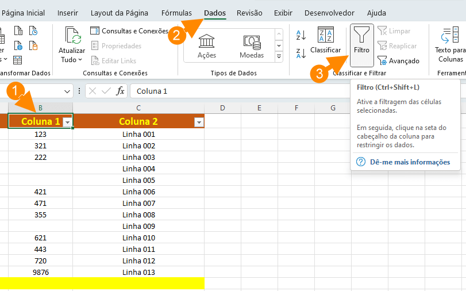Screen dimensions: 466x291
Task: Select the Linha 001 cell
Action: click(138, 134)
